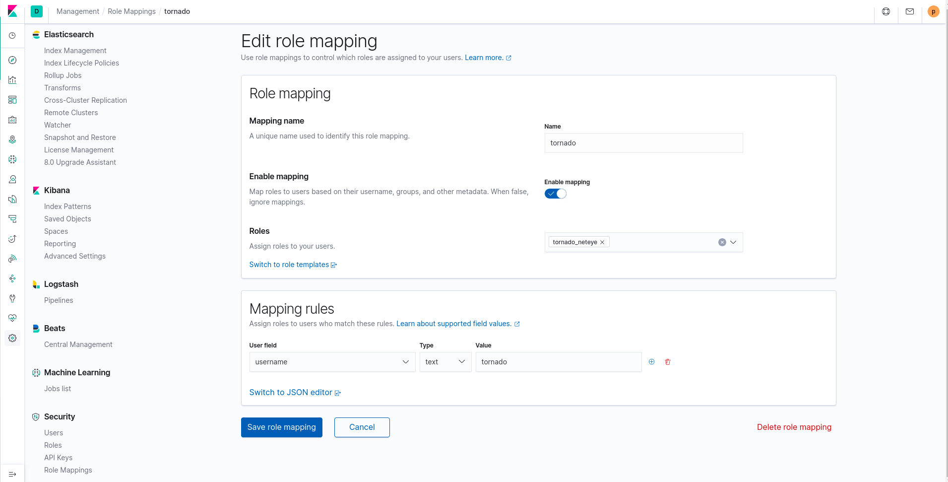
Task: Disable the Enable mapping toggle
Action: point(555,193)
